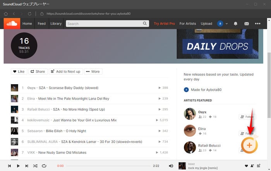The image size is (271, 171).
Task: Click the Try Artist Pro link
Action: (165, 24)
